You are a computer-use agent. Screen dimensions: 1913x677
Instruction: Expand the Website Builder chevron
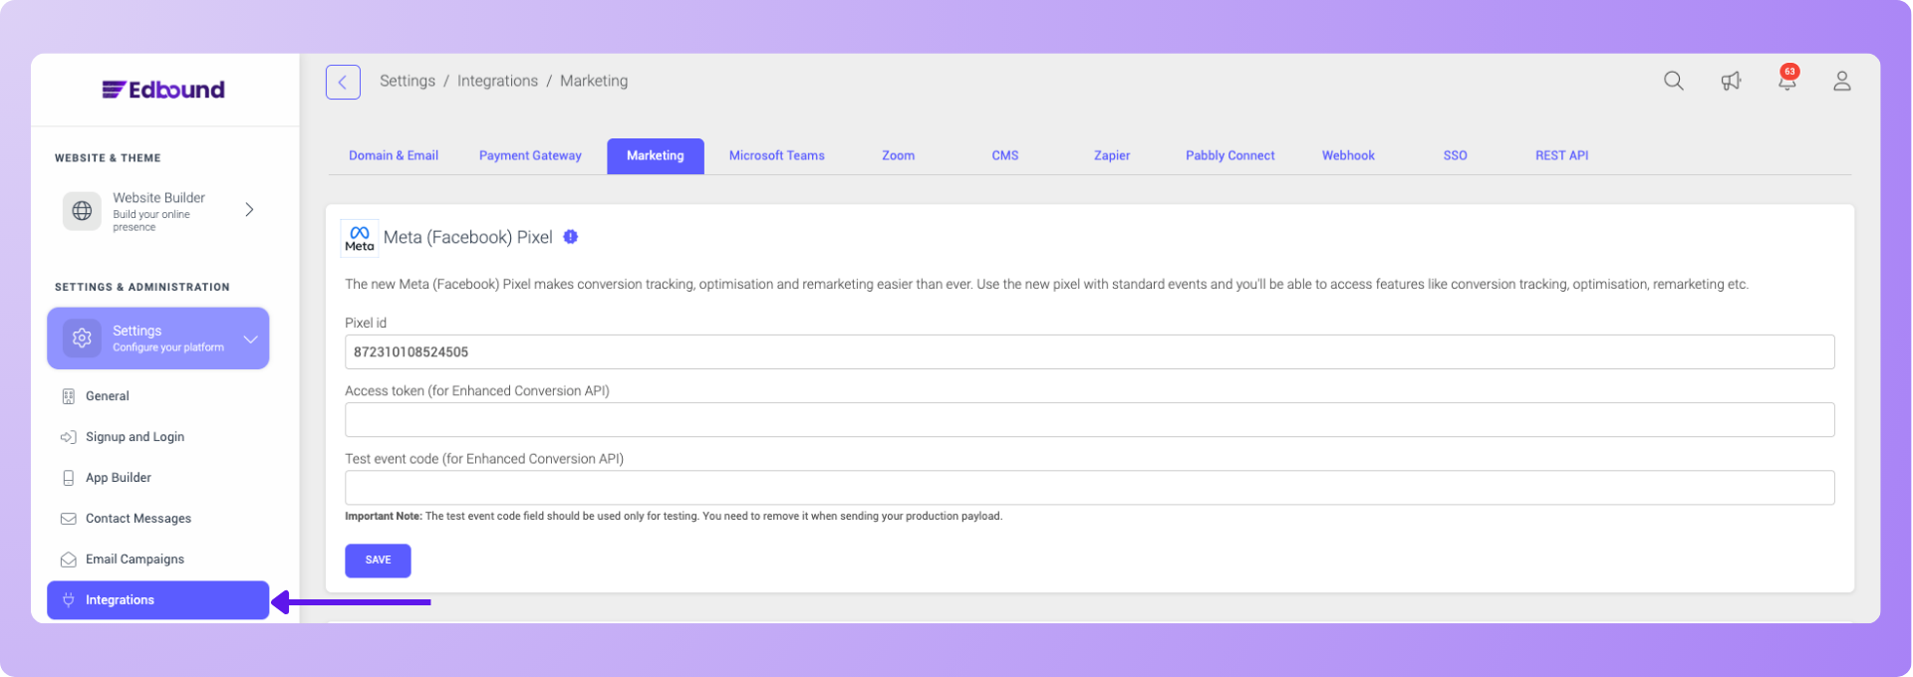point(249,210)
